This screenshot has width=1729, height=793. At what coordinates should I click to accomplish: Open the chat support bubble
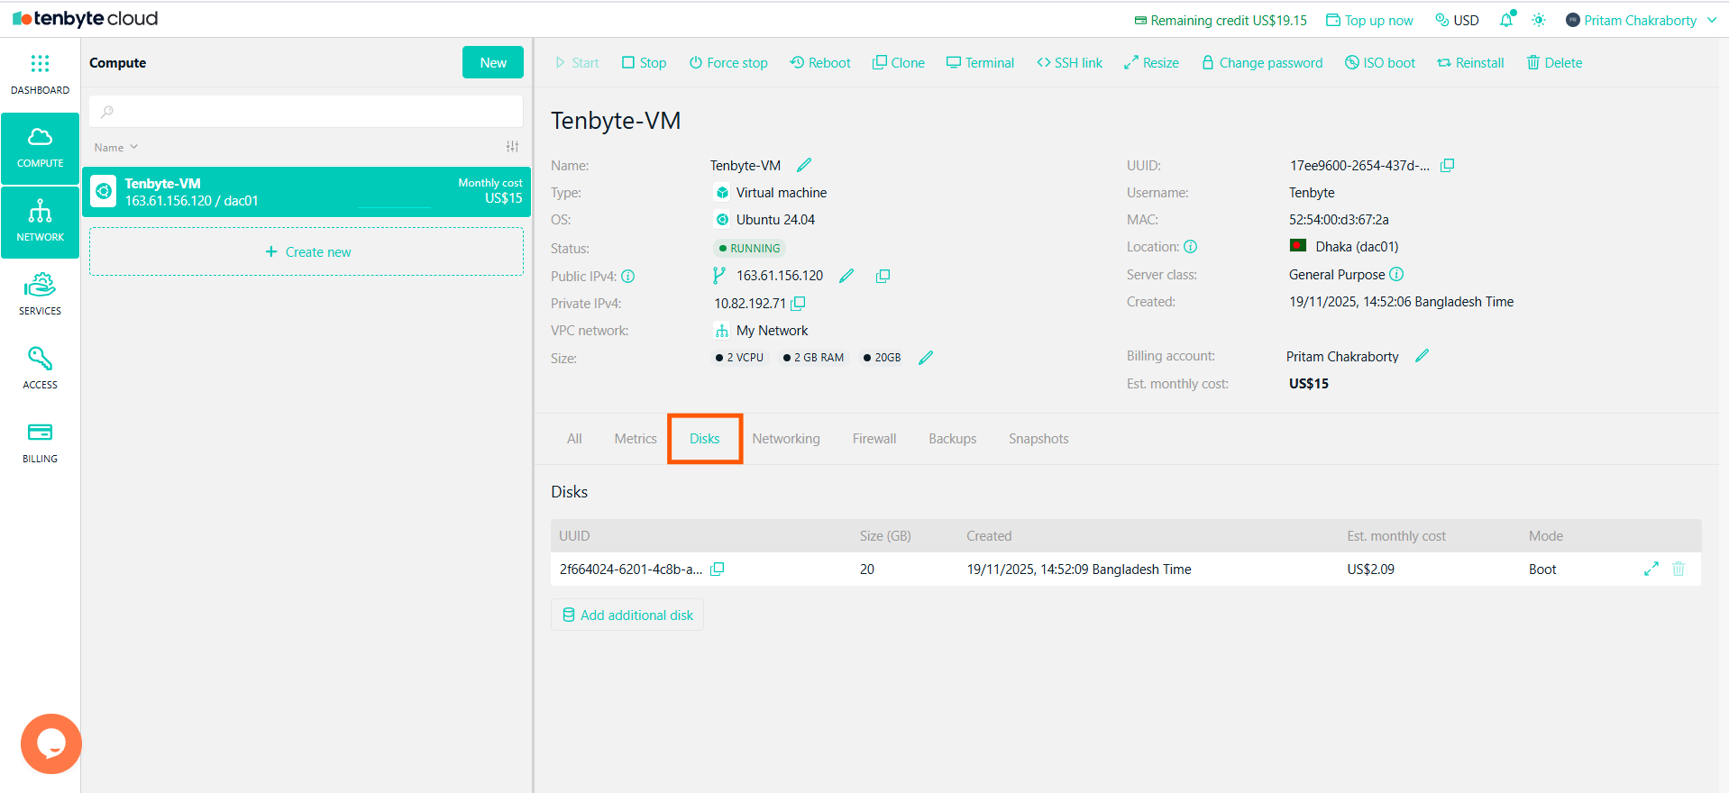coord(51,743)
